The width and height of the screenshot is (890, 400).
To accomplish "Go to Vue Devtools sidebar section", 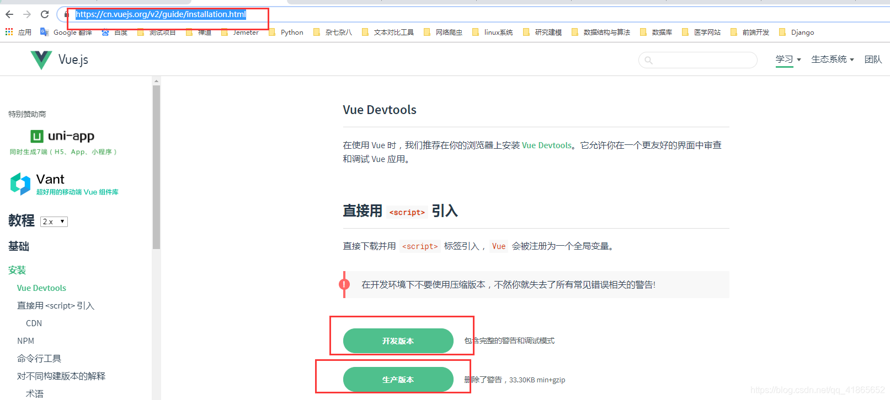I will pyautogui.click(x=41, y=288).
